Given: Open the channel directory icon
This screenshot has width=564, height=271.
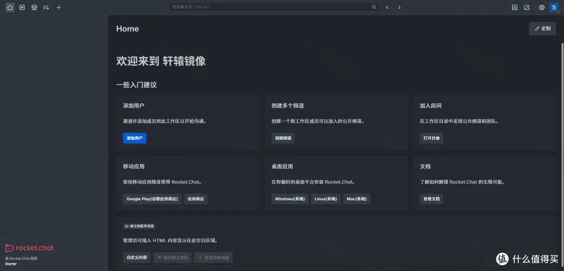Looking at the screenshot, I should coord(22,7).
